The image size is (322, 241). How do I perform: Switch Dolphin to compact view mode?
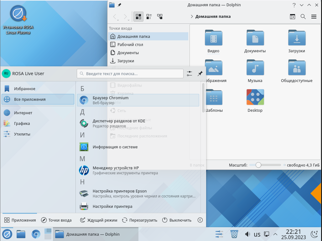pos(149,17)
